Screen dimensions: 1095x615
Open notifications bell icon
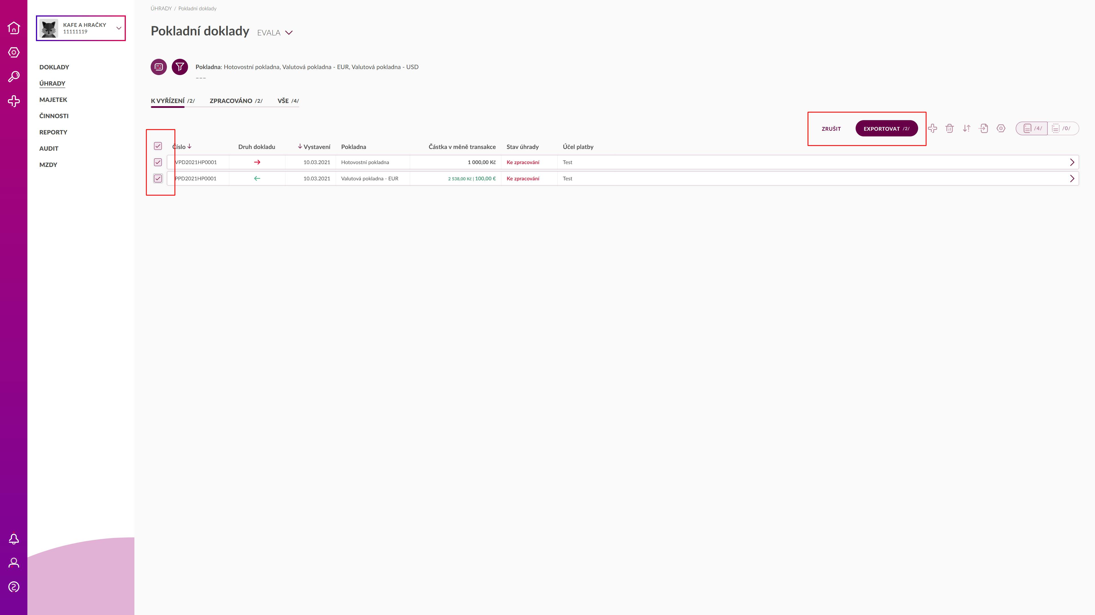click(x=14, y=539)
